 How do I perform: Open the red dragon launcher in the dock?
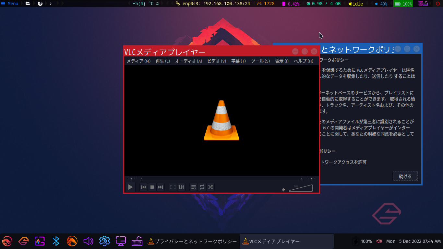(7, 241)
